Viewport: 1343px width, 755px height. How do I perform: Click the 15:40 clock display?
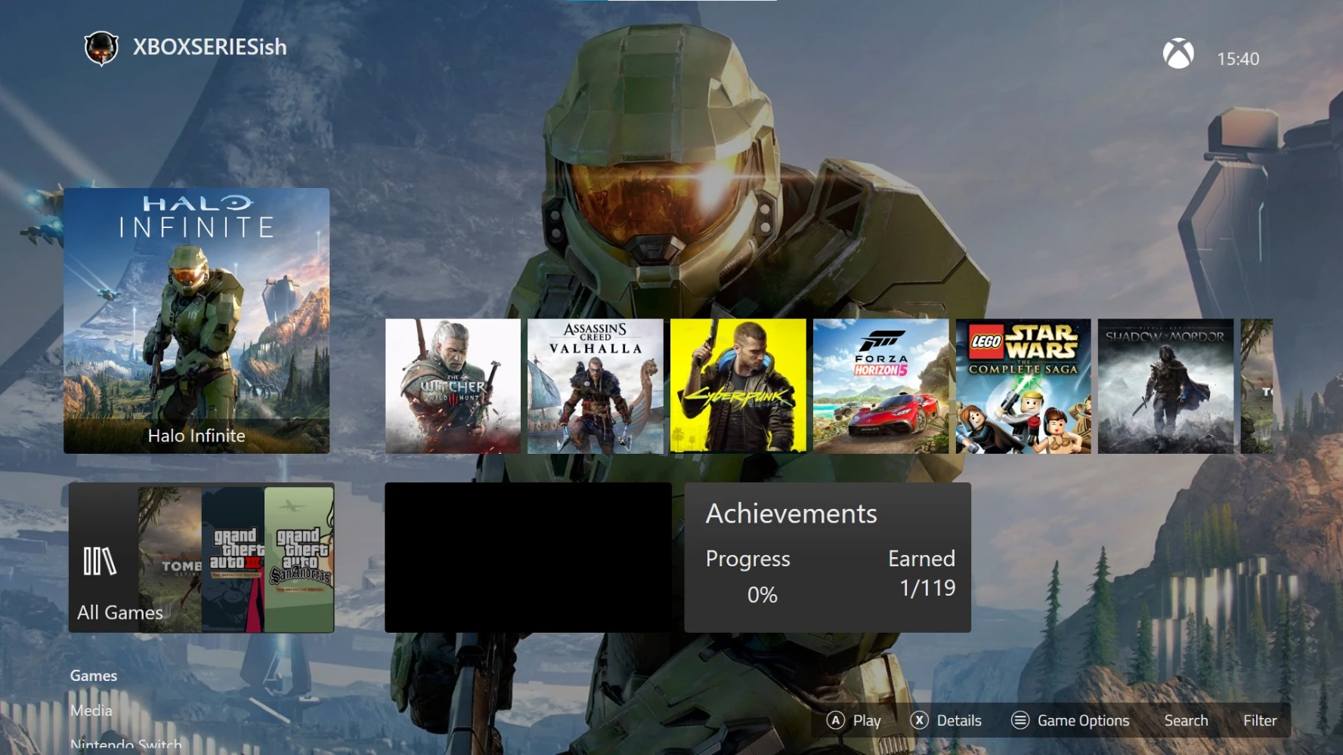pos(1238,59)
